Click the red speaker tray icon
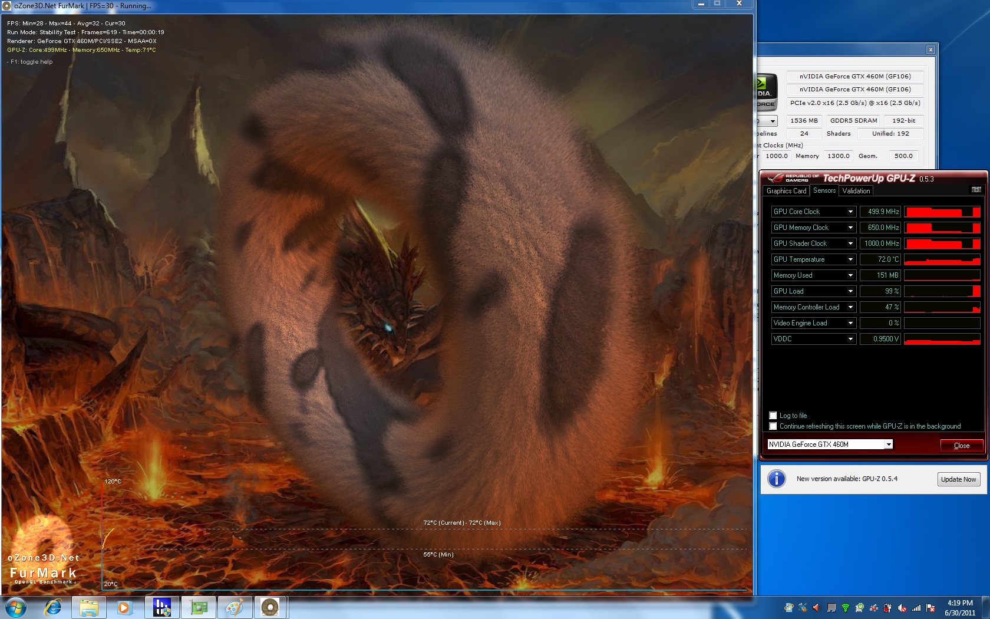This screenshot has height=619, width=990. tap(816, 607)
